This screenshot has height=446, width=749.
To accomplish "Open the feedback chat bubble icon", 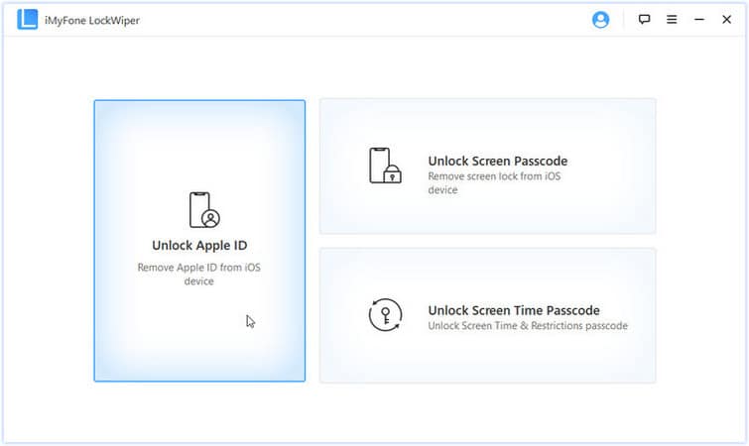I will point(644,19).
